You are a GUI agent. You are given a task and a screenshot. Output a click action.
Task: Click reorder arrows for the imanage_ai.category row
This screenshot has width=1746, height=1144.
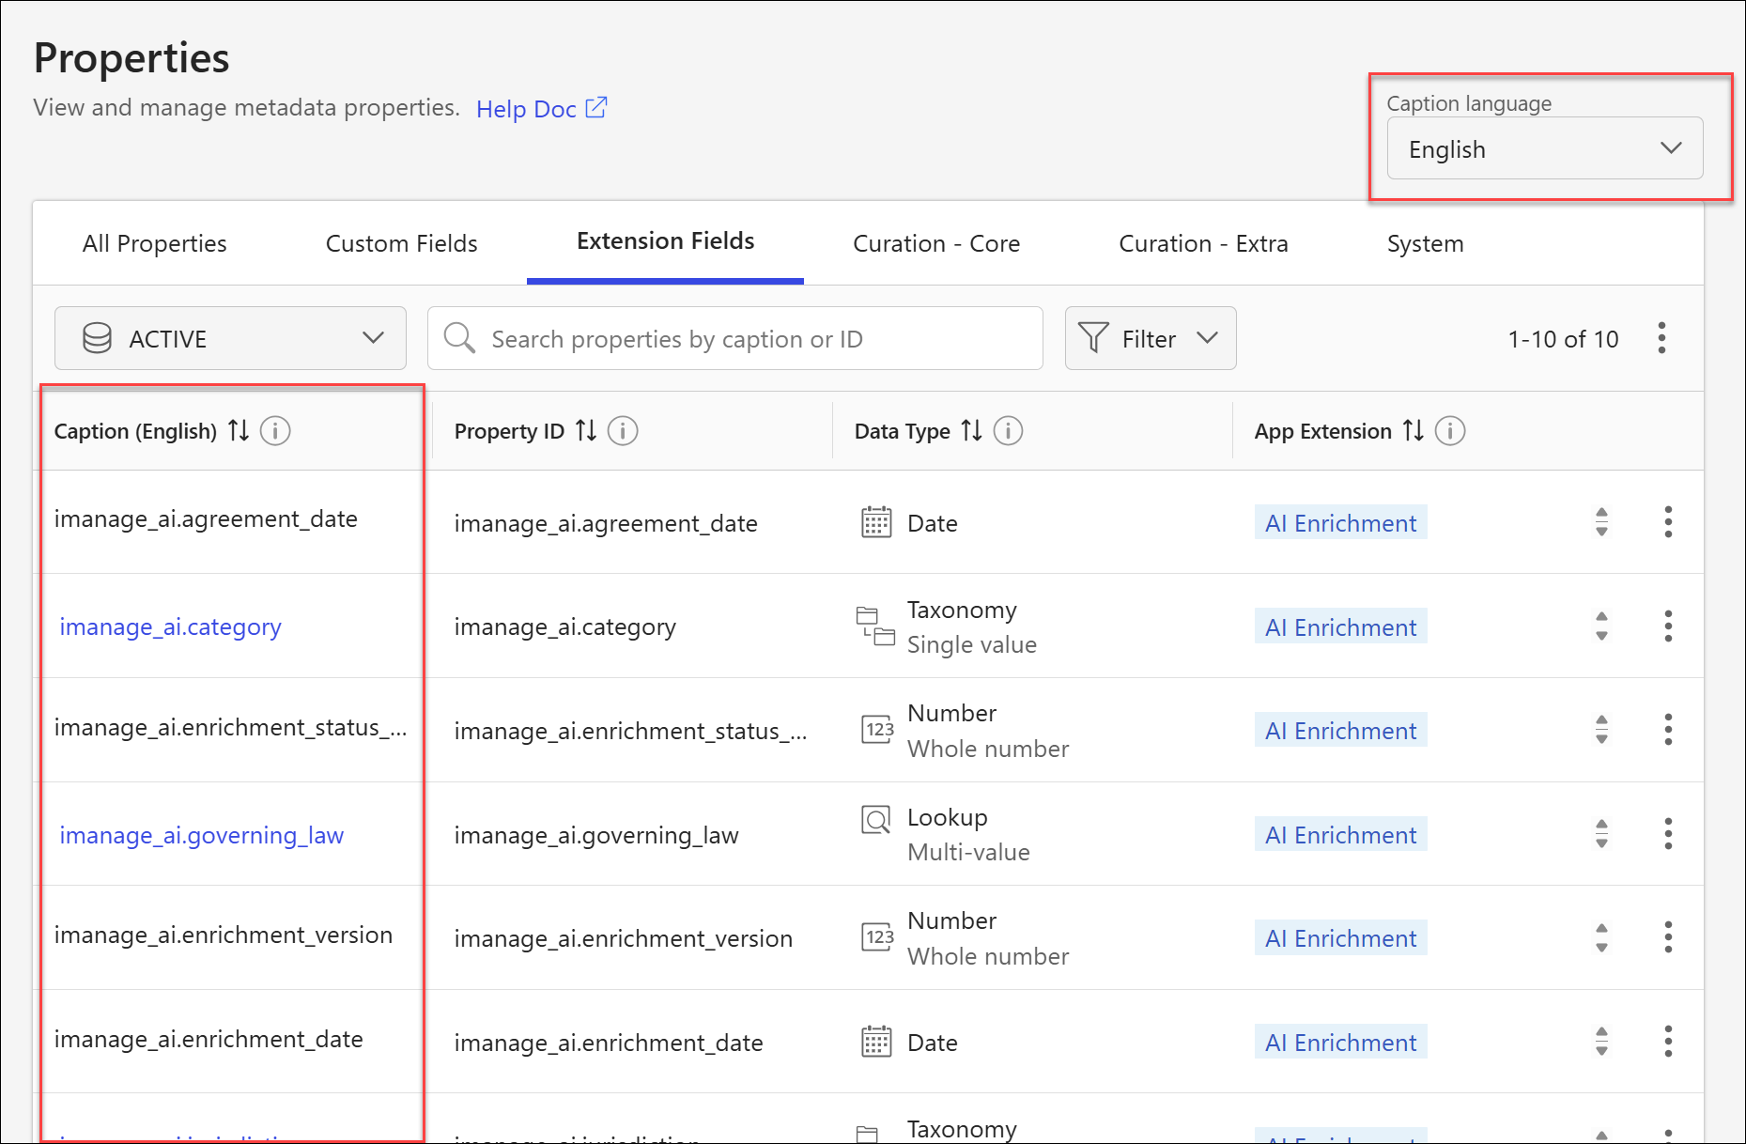[x=1601, y=626]
